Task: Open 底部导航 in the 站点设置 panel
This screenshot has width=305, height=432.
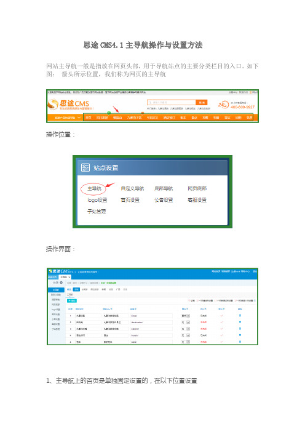Action: tap(164, 189)
